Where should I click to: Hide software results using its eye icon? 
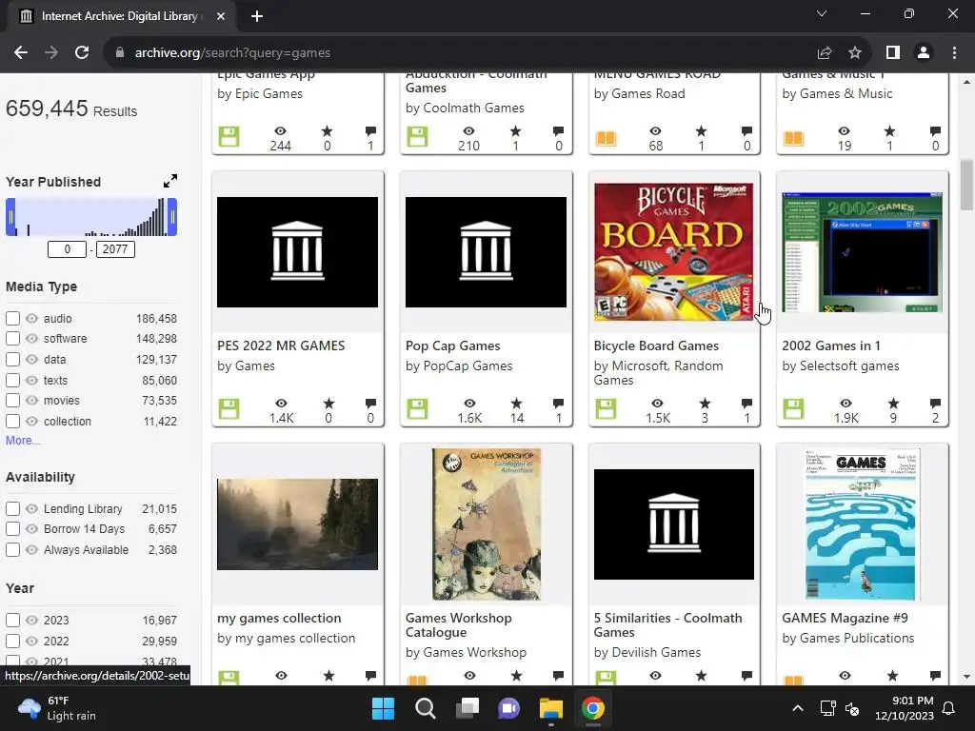(31, 339)
